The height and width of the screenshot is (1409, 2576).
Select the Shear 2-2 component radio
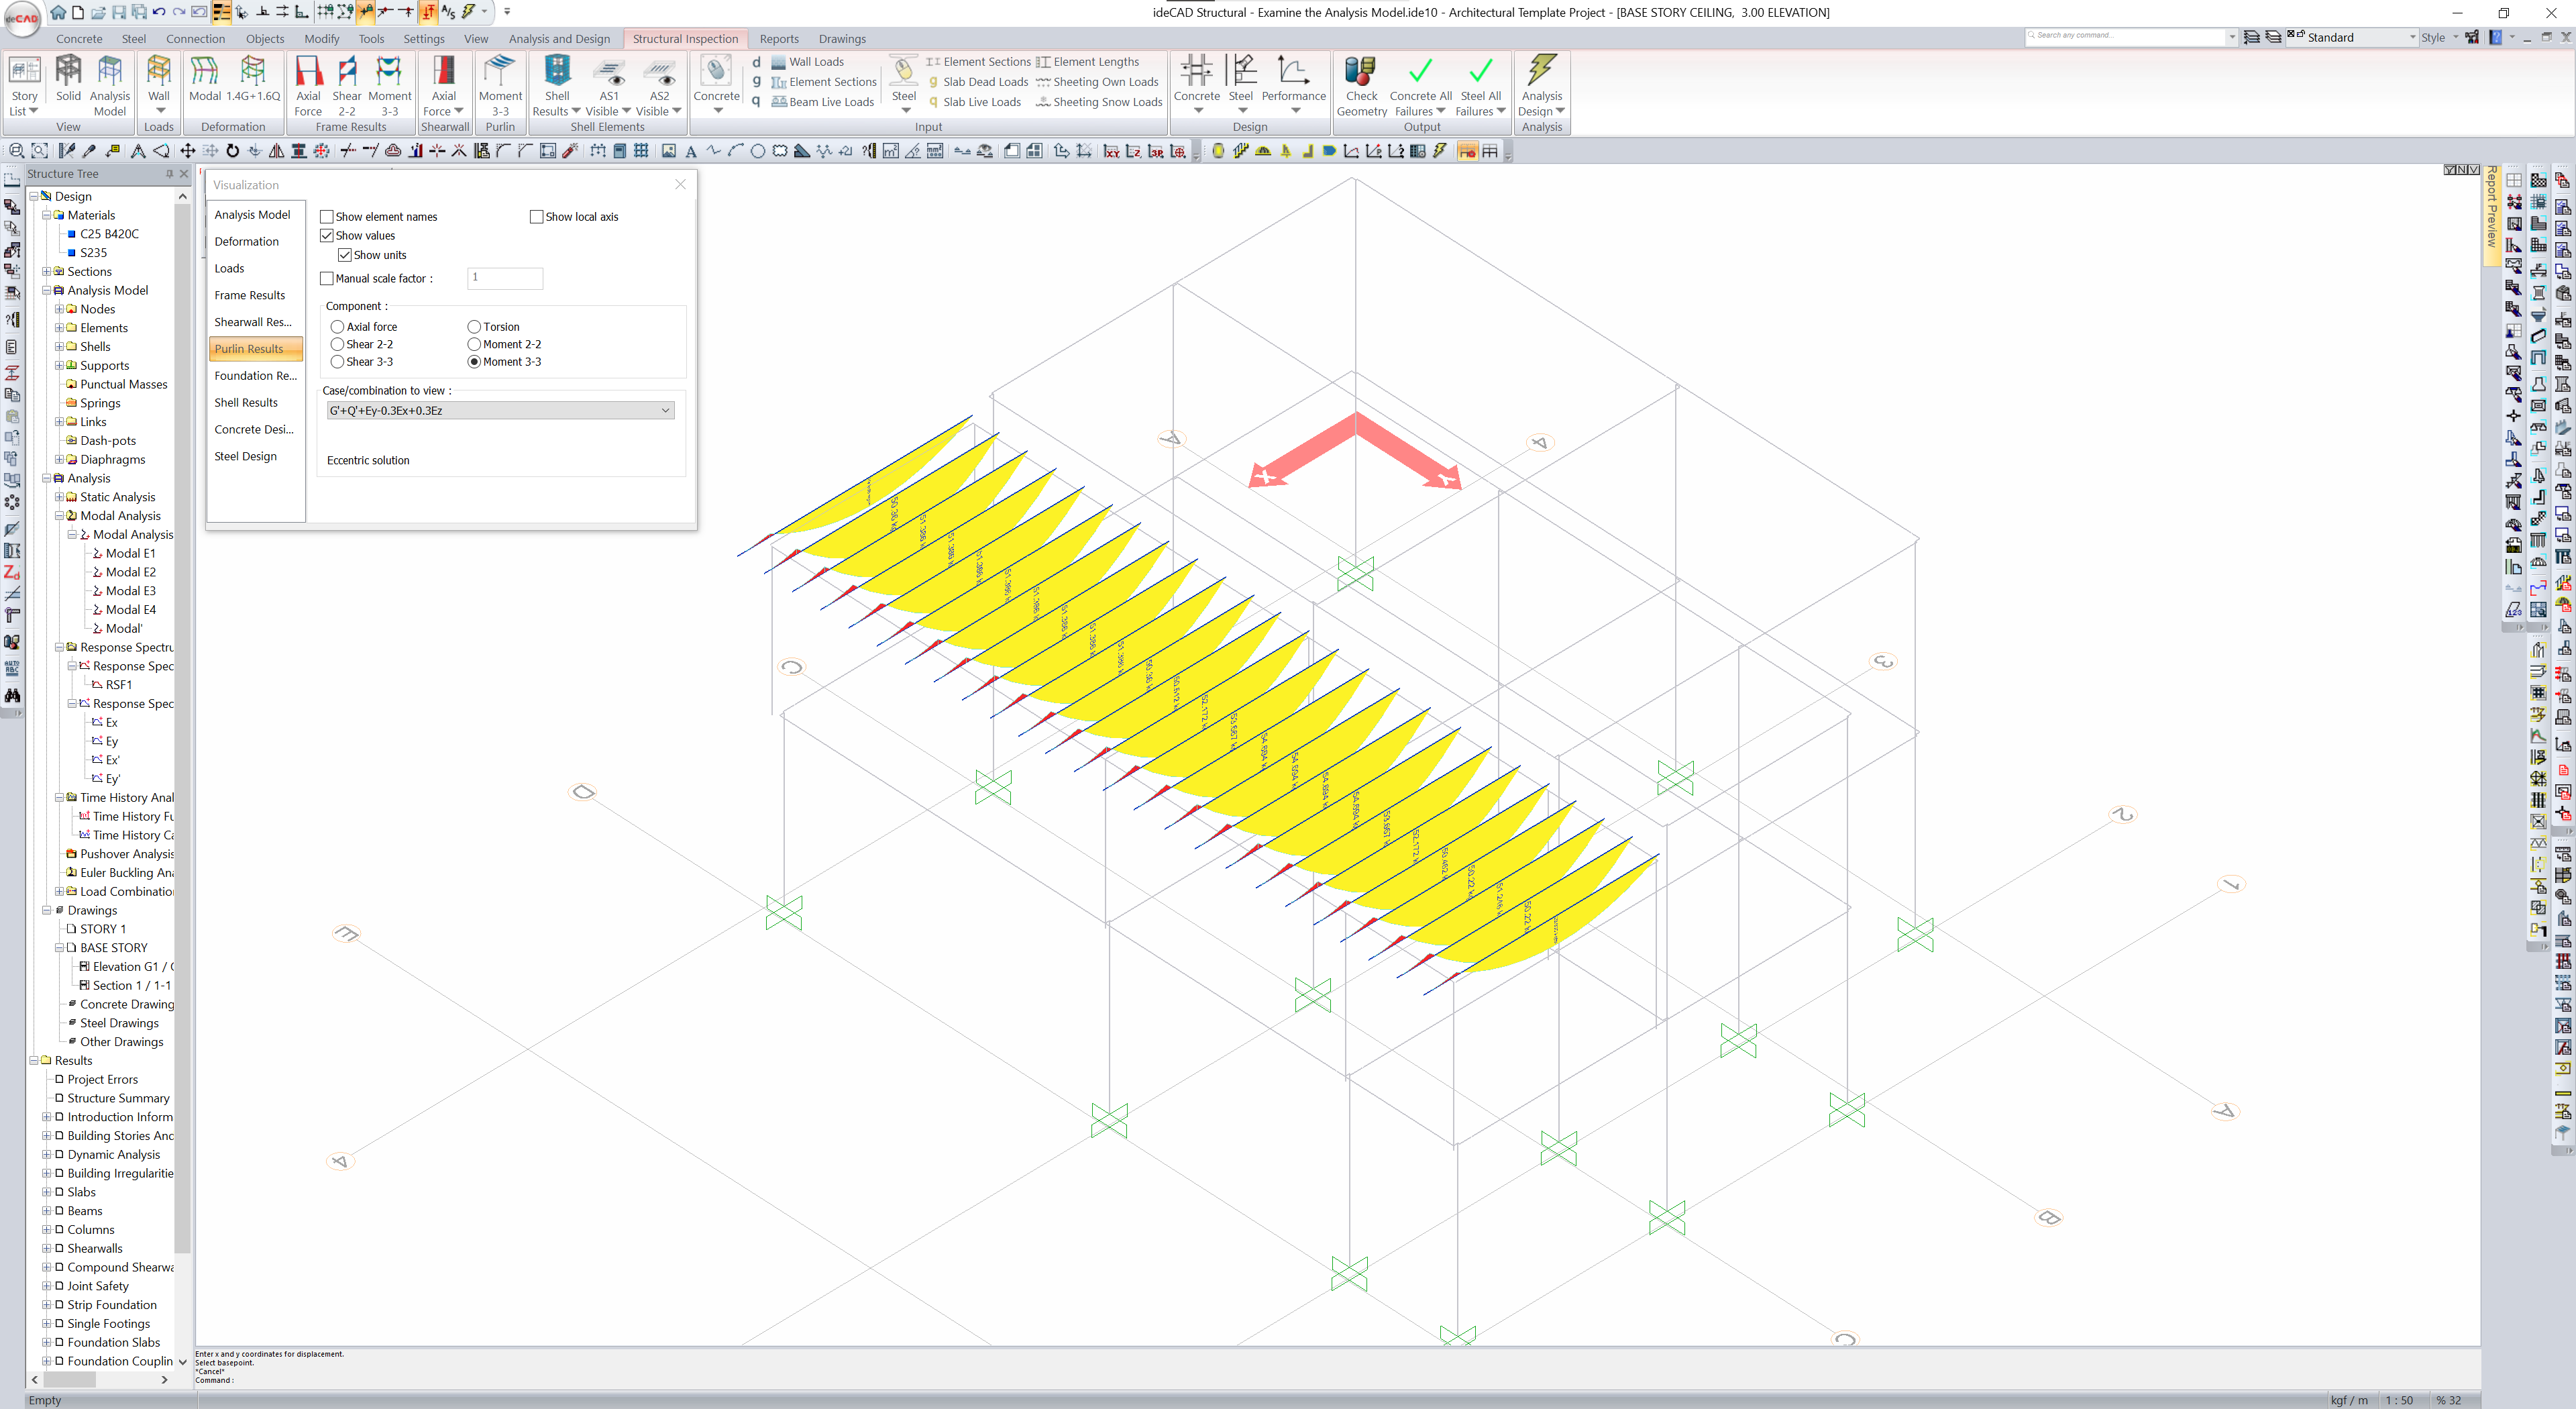[x=338, y=344]
